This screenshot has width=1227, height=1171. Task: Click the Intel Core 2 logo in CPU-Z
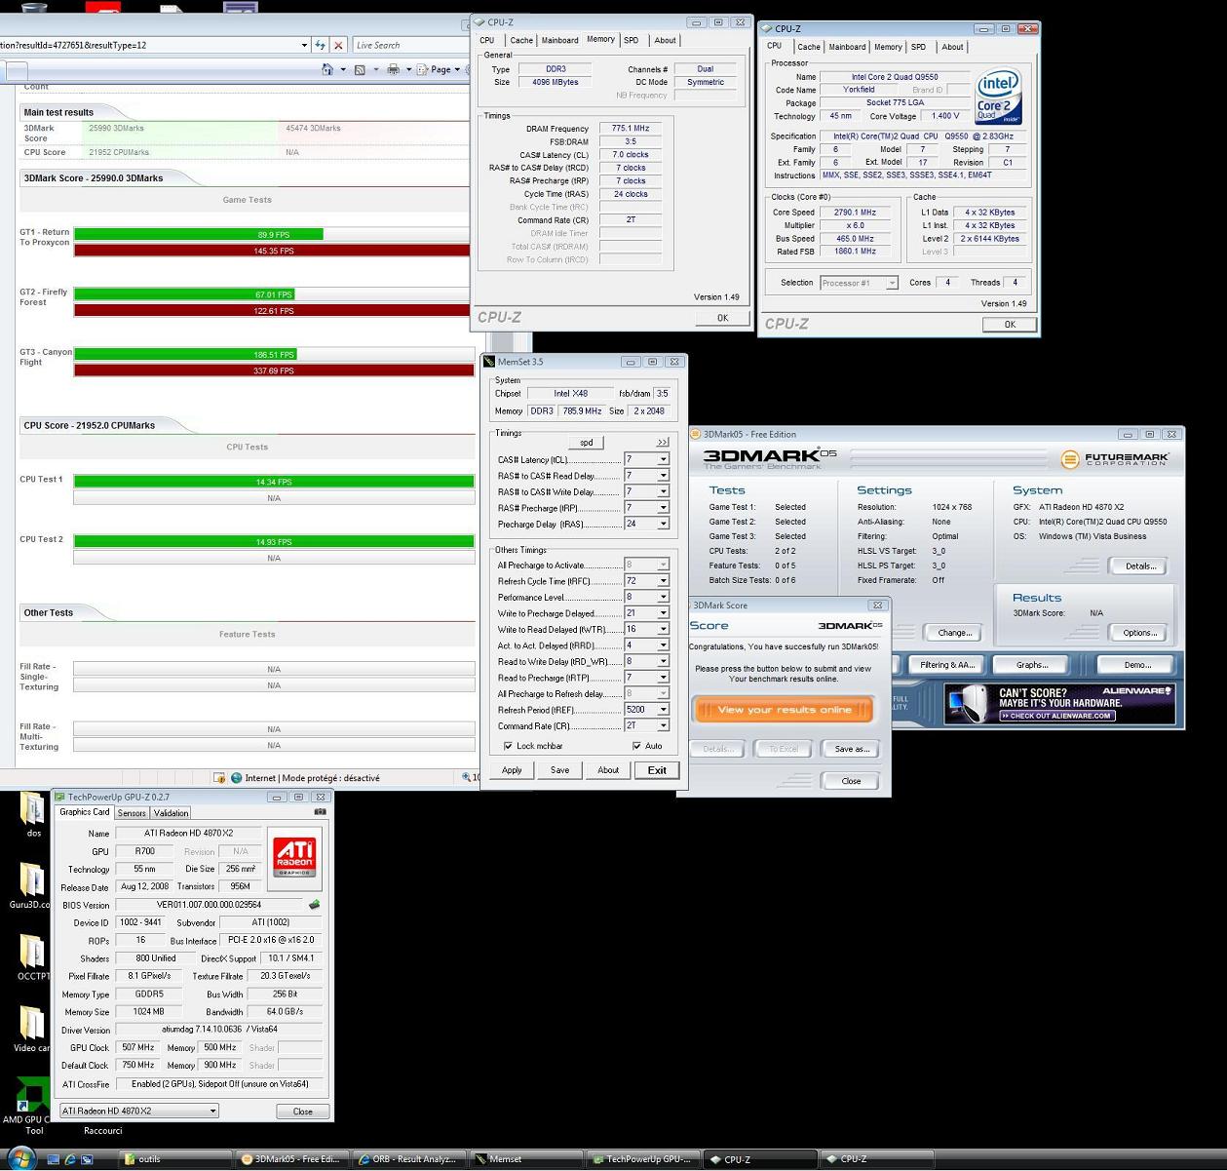pos(999,96)
